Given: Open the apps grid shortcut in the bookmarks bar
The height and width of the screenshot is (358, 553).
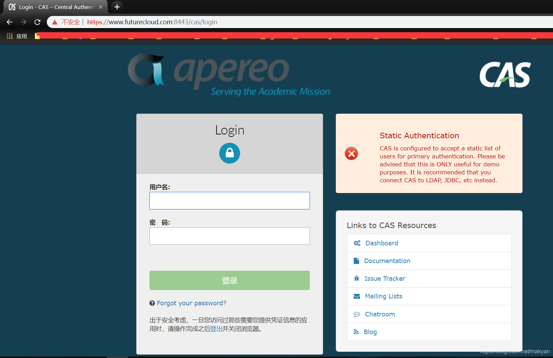Looking at the screenshot, I should click(x=10, y=36).
